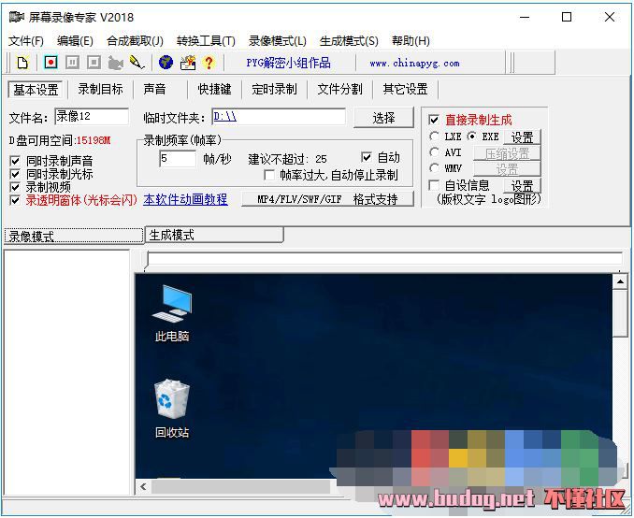Image resolution: width=634 pixels, height=518 pixels.
Task: Switch to the 定时录制 tab
Action: click(274, 90)
